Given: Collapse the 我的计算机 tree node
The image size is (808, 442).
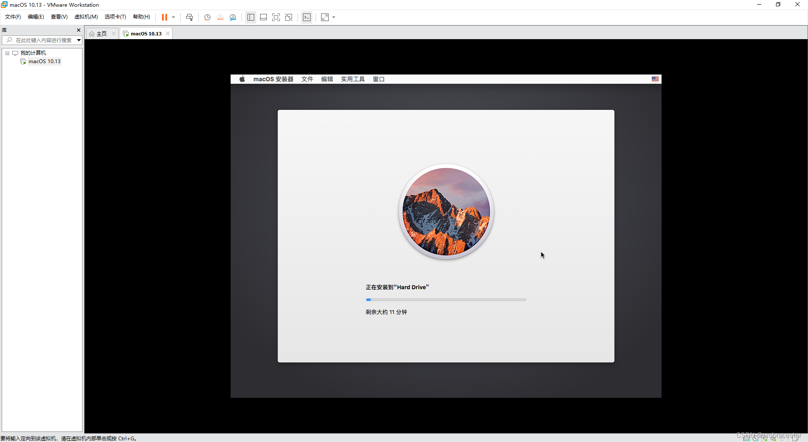Looking at the screenshot, I should (7, 53).
